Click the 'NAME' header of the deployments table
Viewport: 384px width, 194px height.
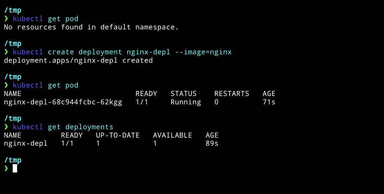pos(13,135)
